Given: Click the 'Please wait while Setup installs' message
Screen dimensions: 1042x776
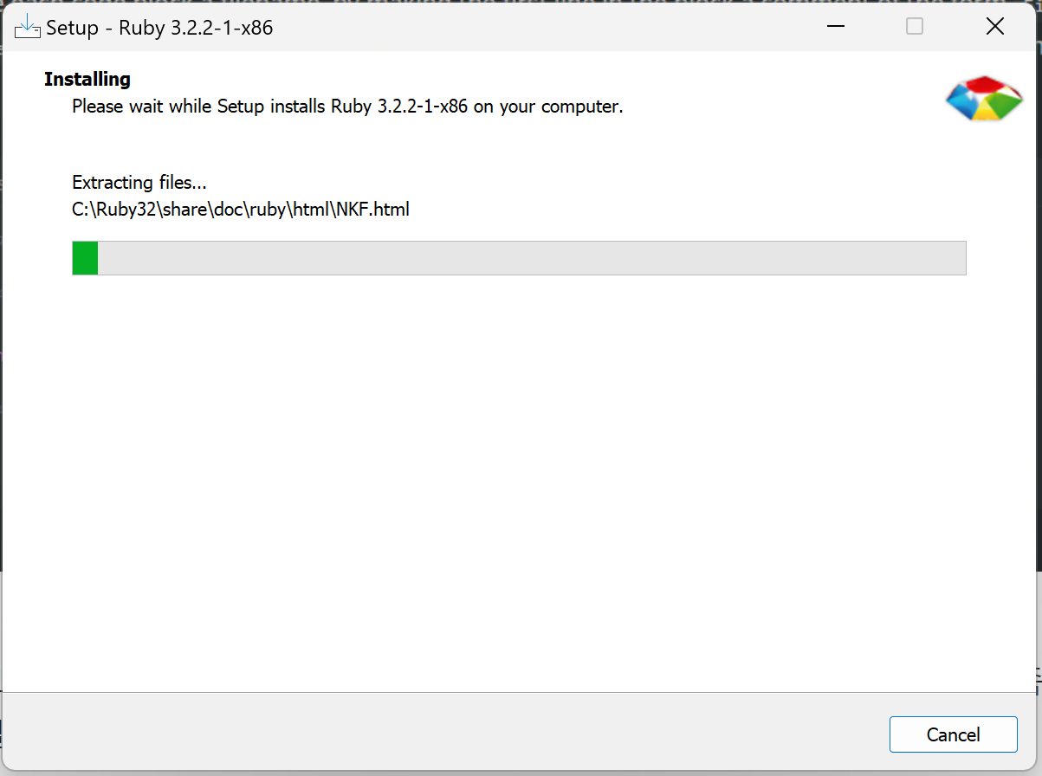Looking at the screenshot, I should [347, 107].
